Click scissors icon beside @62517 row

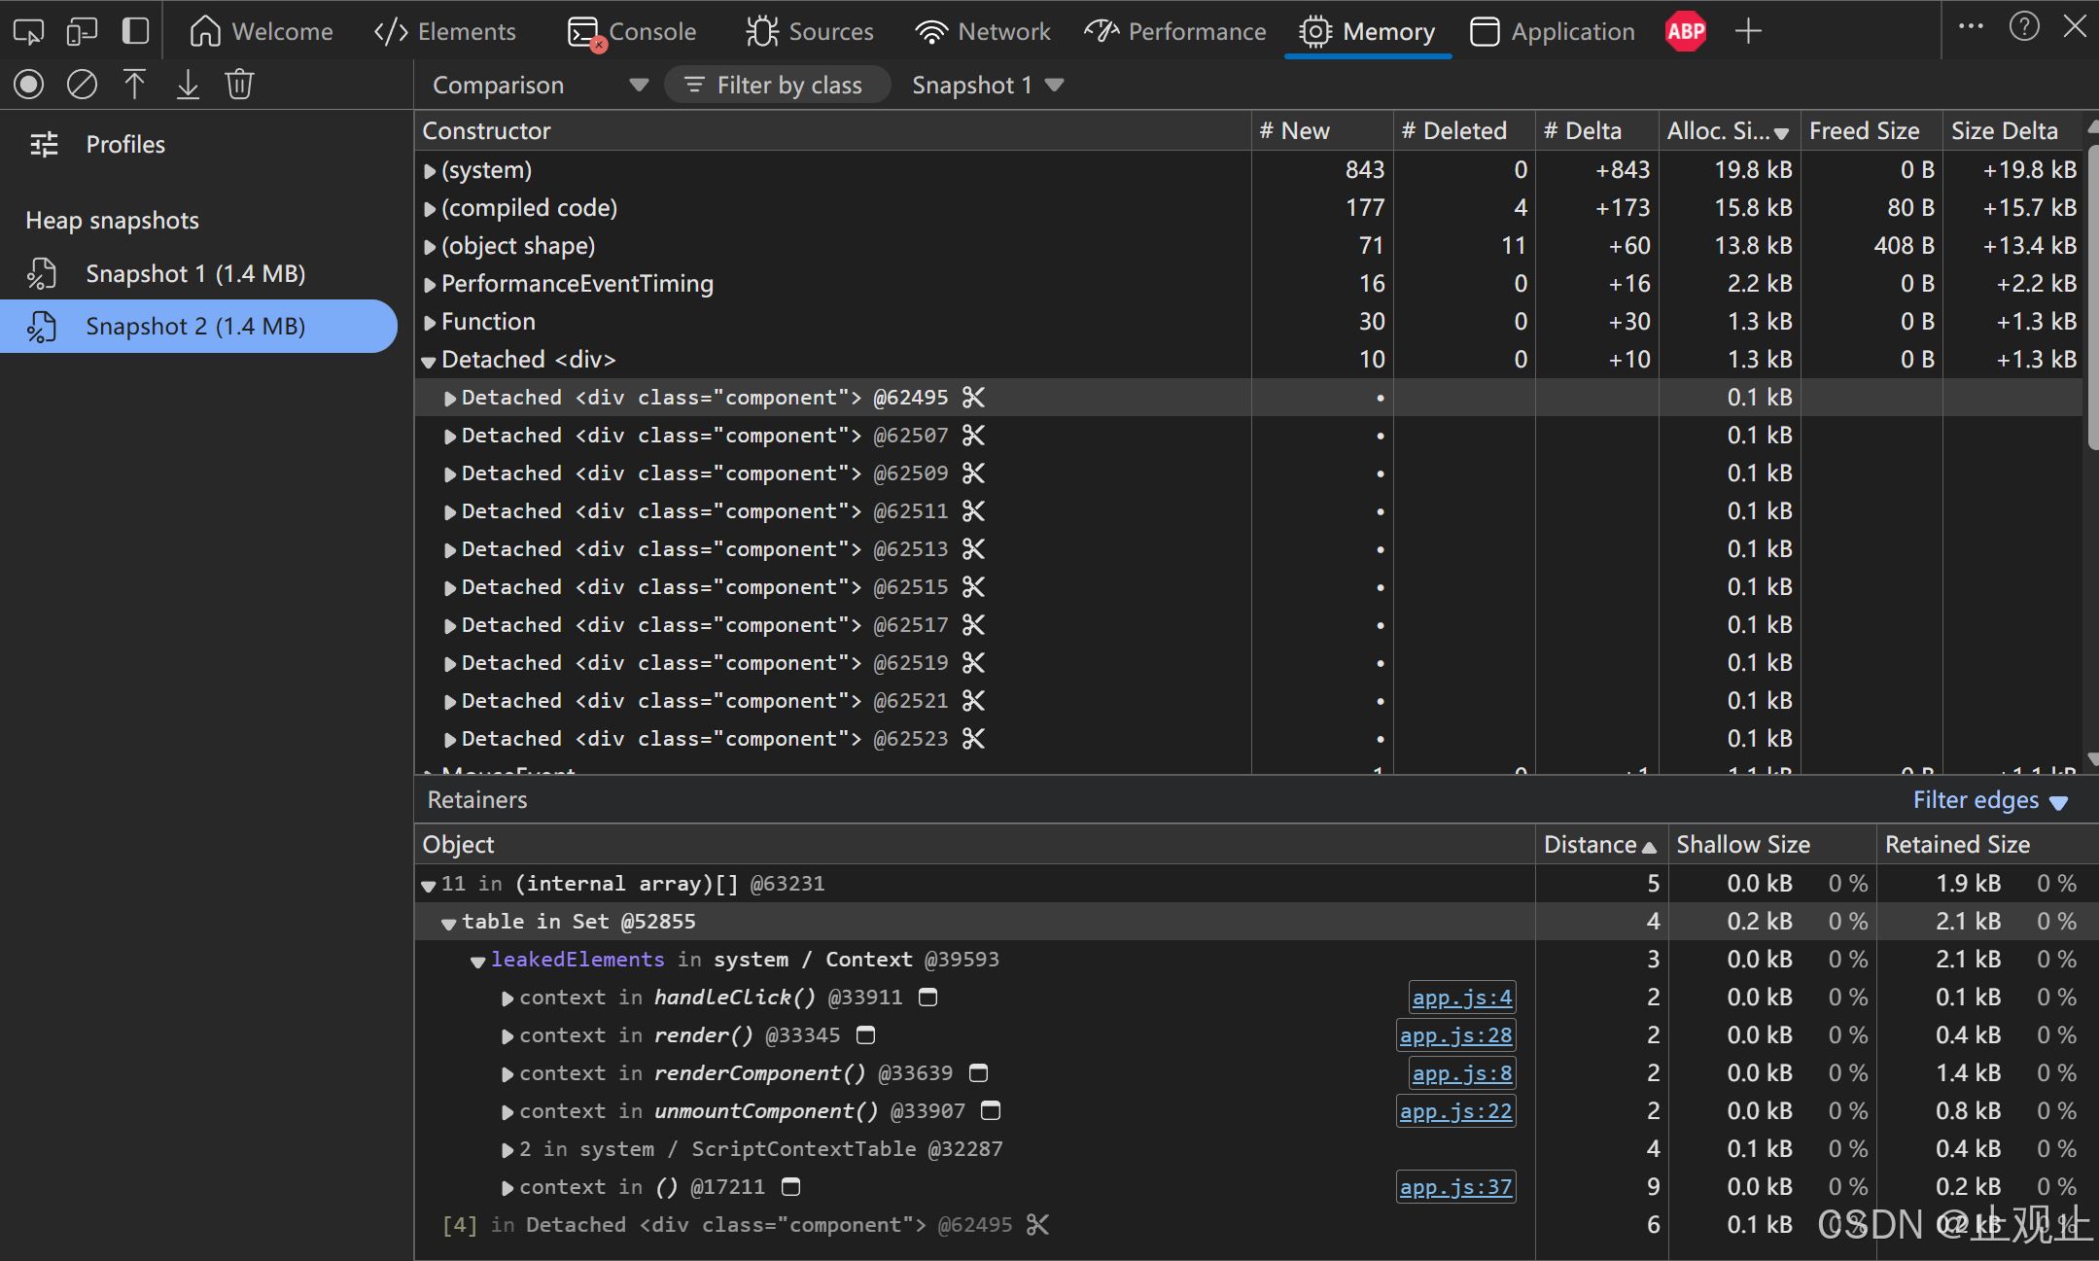pos(973,625)
